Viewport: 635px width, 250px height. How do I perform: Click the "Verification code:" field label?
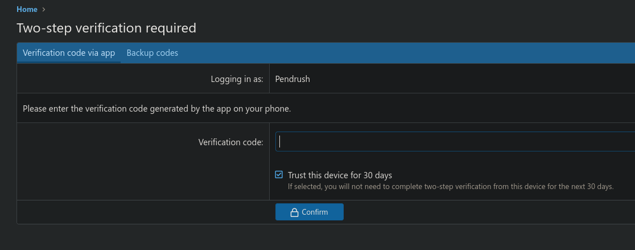pyautogui.click(x=230, y=142)
